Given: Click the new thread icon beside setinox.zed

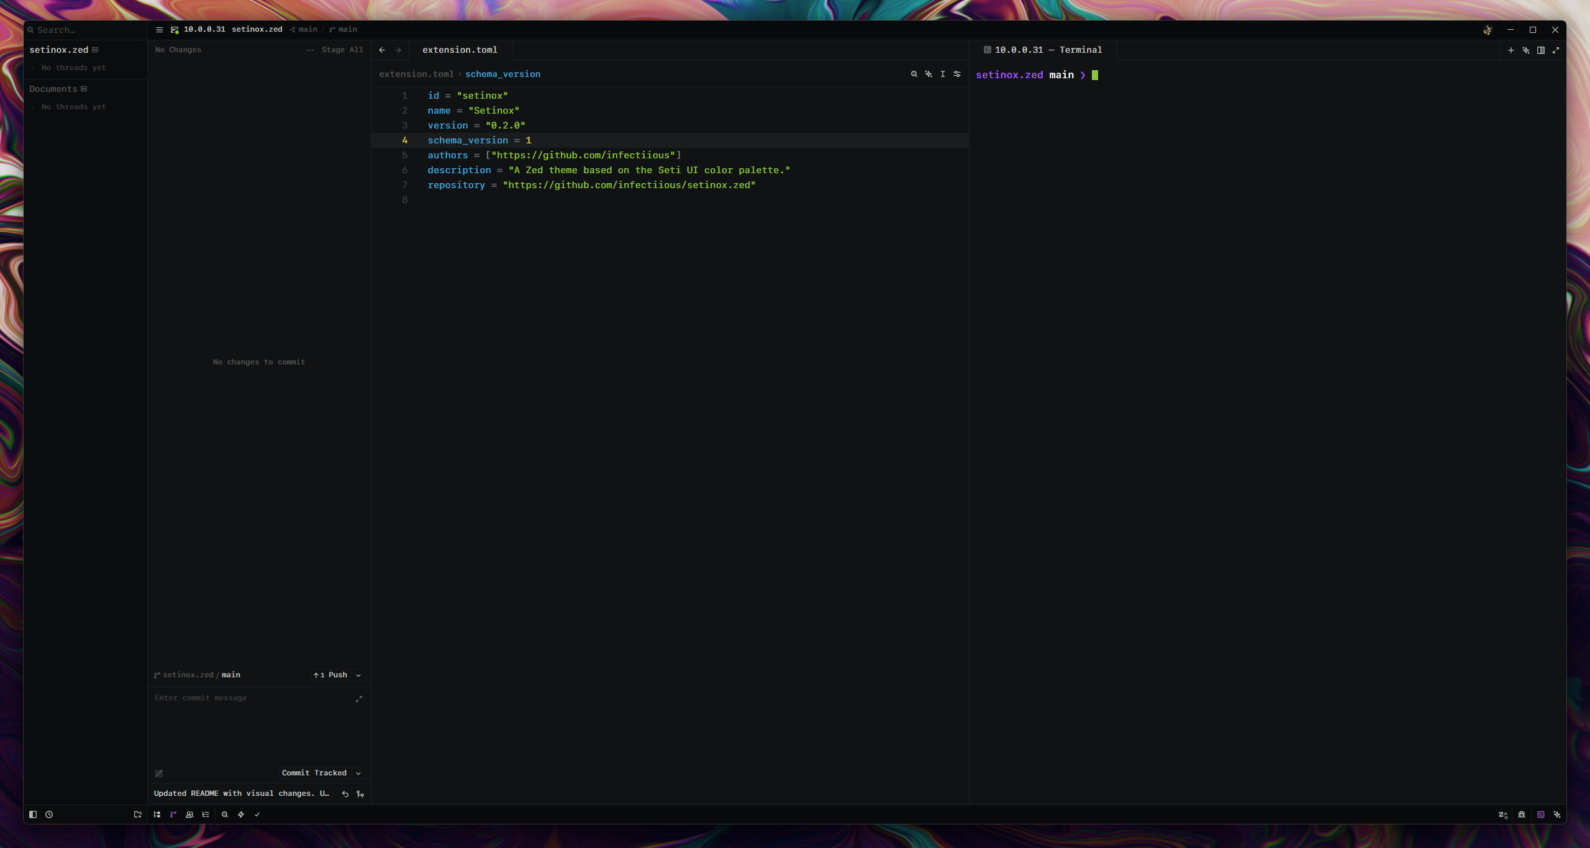Looking at the screenshot, I should pos(95,50).
